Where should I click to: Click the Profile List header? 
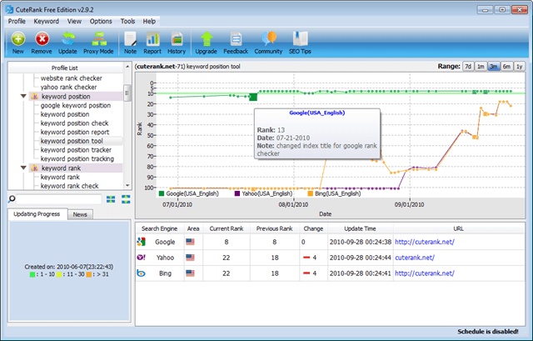(x=65, y=68)
